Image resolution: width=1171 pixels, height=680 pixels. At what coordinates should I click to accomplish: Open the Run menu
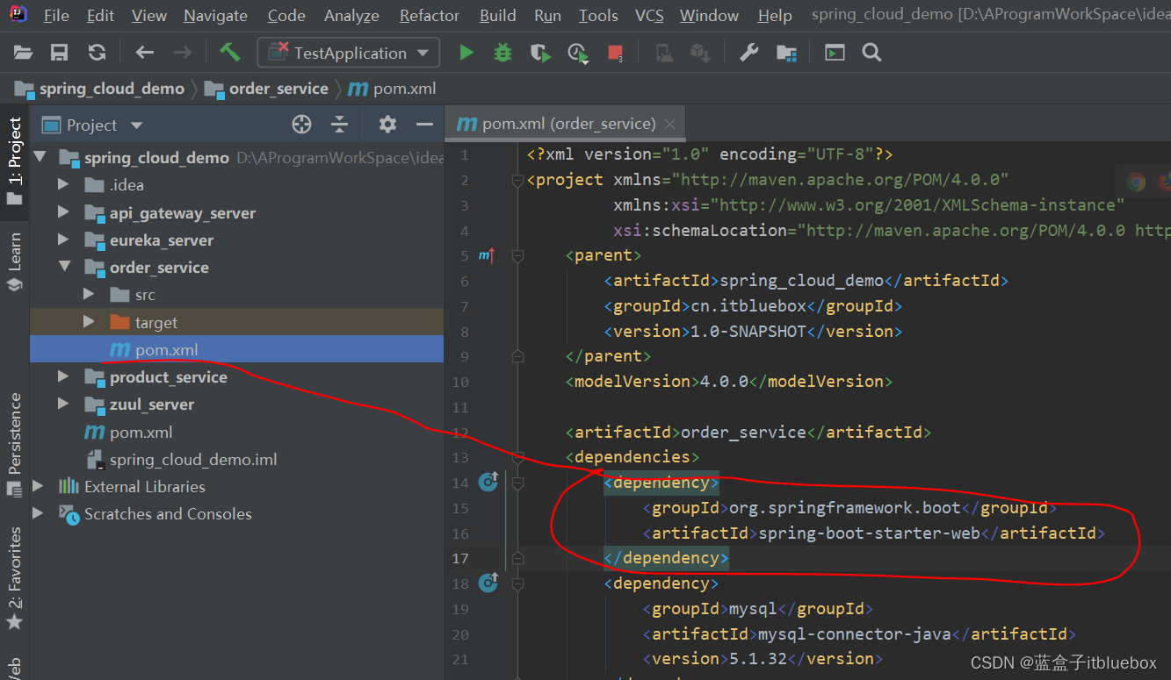(547, 16)
